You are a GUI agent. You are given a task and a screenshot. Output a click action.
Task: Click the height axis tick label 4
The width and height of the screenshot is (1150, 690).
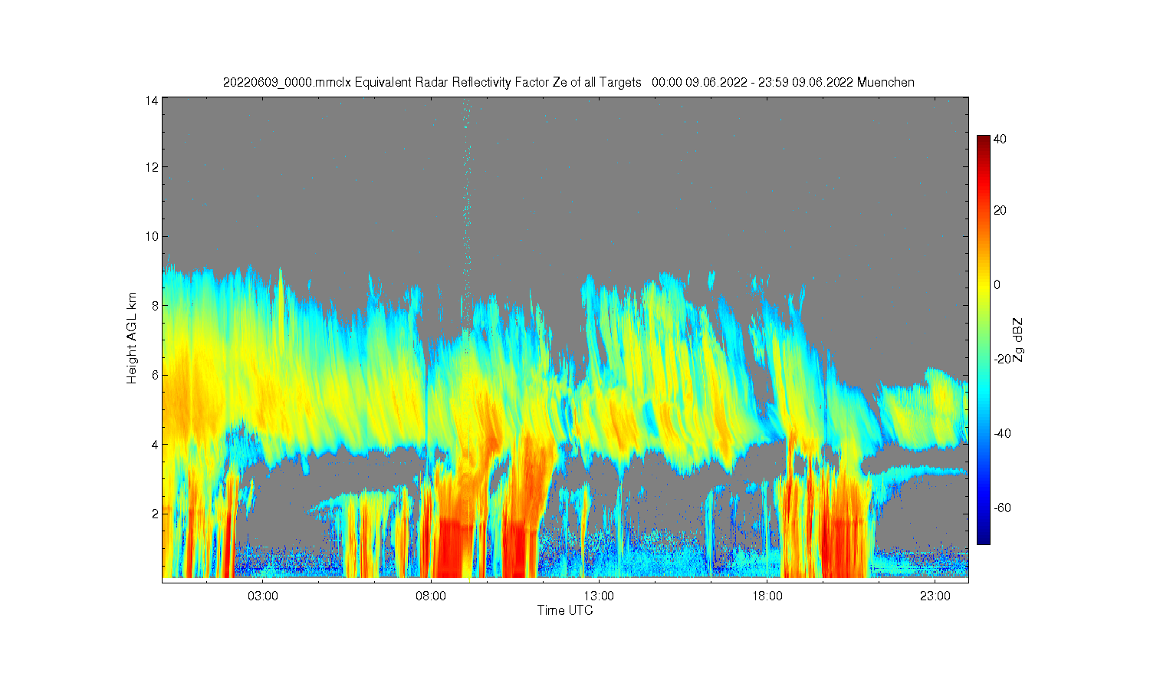point(155,444)
